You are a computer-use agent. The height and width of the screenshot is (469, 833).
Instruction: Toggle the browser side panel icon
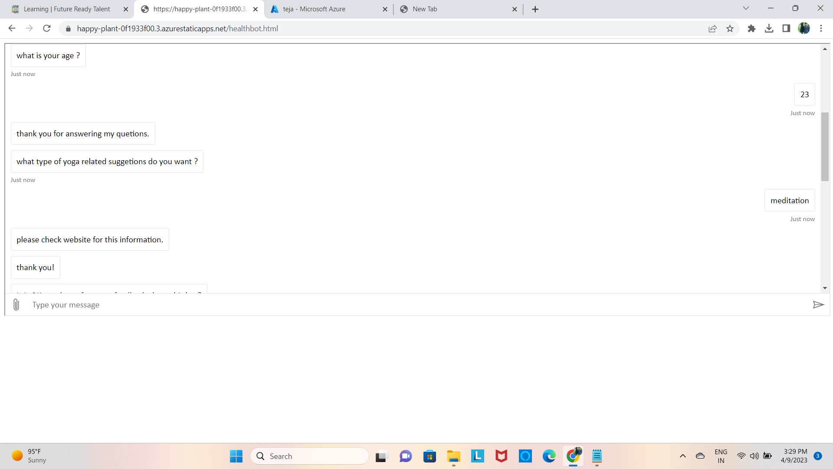[786, 29]
